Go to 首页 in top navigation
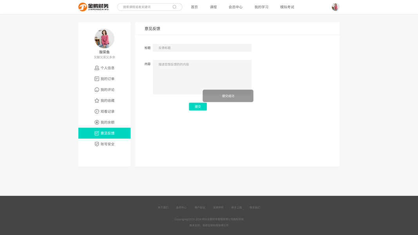Screen dimensions: 418x235 click(194, 7)
